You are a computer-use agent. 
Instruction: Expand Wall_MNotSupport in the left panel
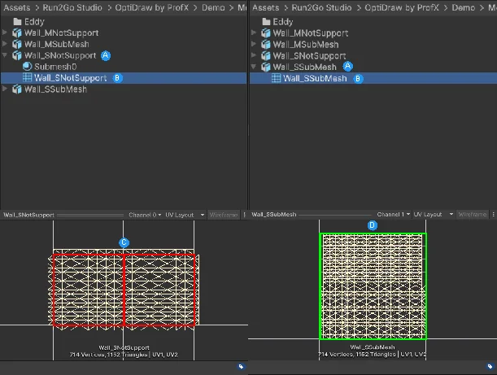coord(4,33)
